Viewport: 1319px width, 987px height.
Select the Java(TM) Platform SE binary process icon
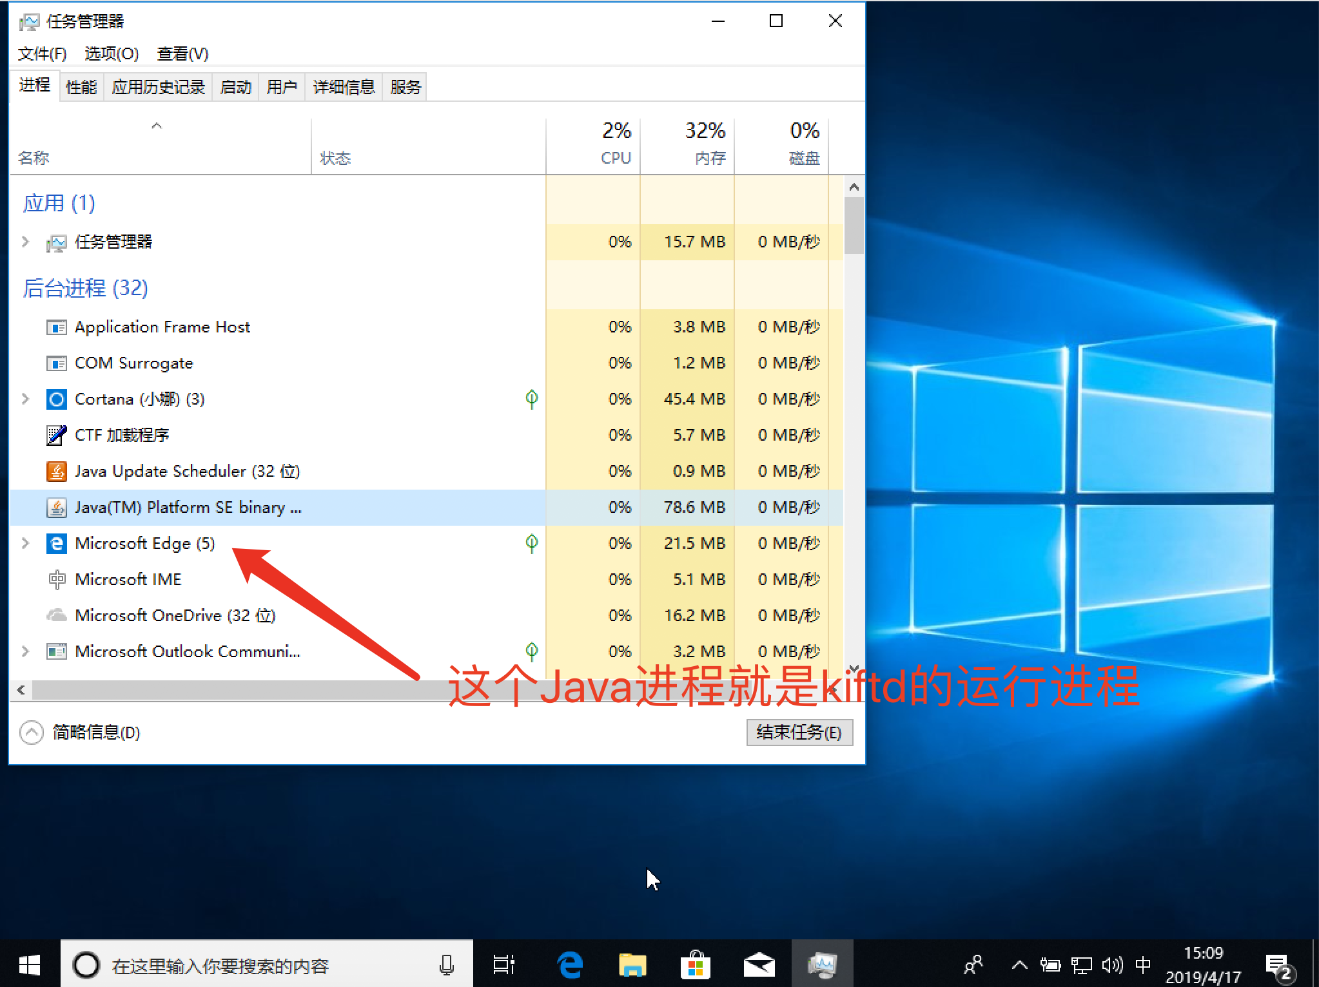coord(57,507)
